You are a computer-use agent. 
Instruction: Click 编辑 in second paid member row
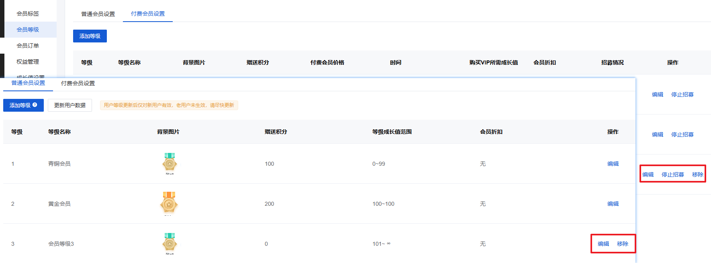coord(658,135)
